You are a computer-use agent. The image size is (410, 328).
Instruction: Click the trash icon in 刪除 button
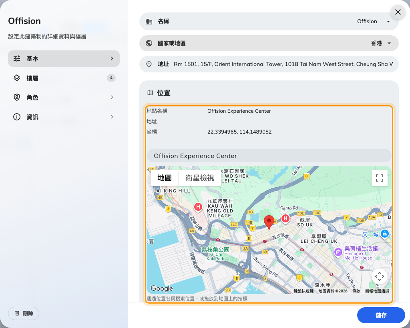pos(17,313)
